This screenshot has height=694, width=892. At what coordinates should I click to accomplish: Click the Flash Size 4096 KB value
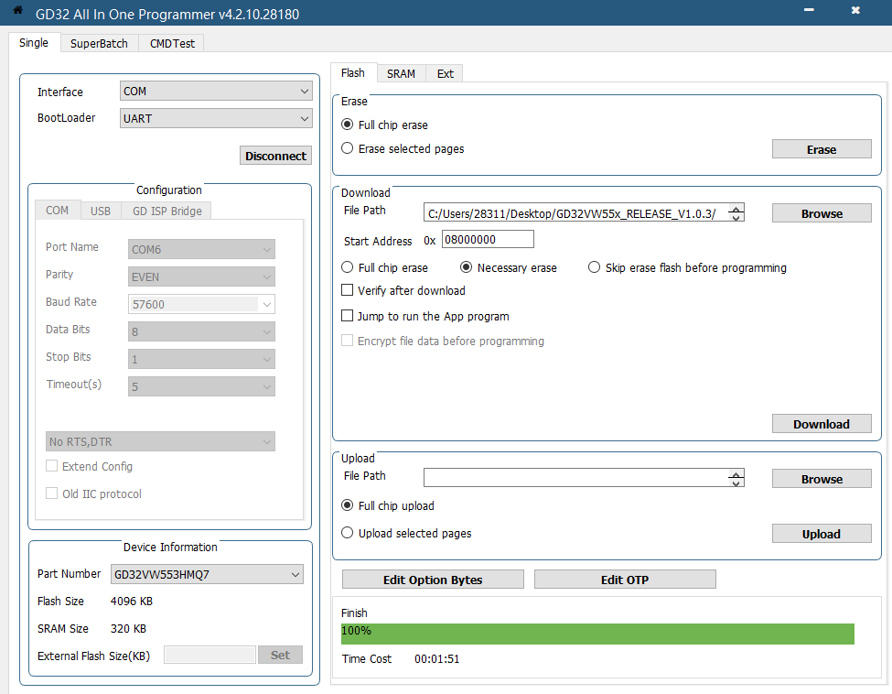click(132, 602)
